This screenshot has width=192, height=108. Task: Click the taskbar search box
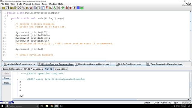[x=22, y=106]
